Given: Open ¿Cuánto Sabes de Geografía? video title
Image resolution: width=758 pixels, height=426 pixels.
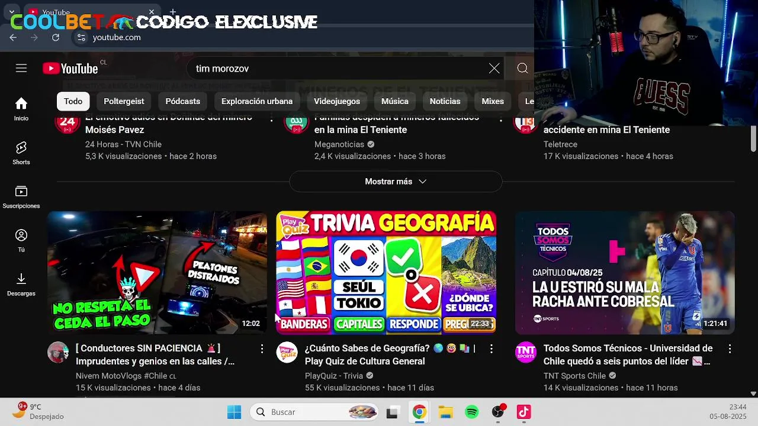Looking at the screenshot, I should point(390,354).
